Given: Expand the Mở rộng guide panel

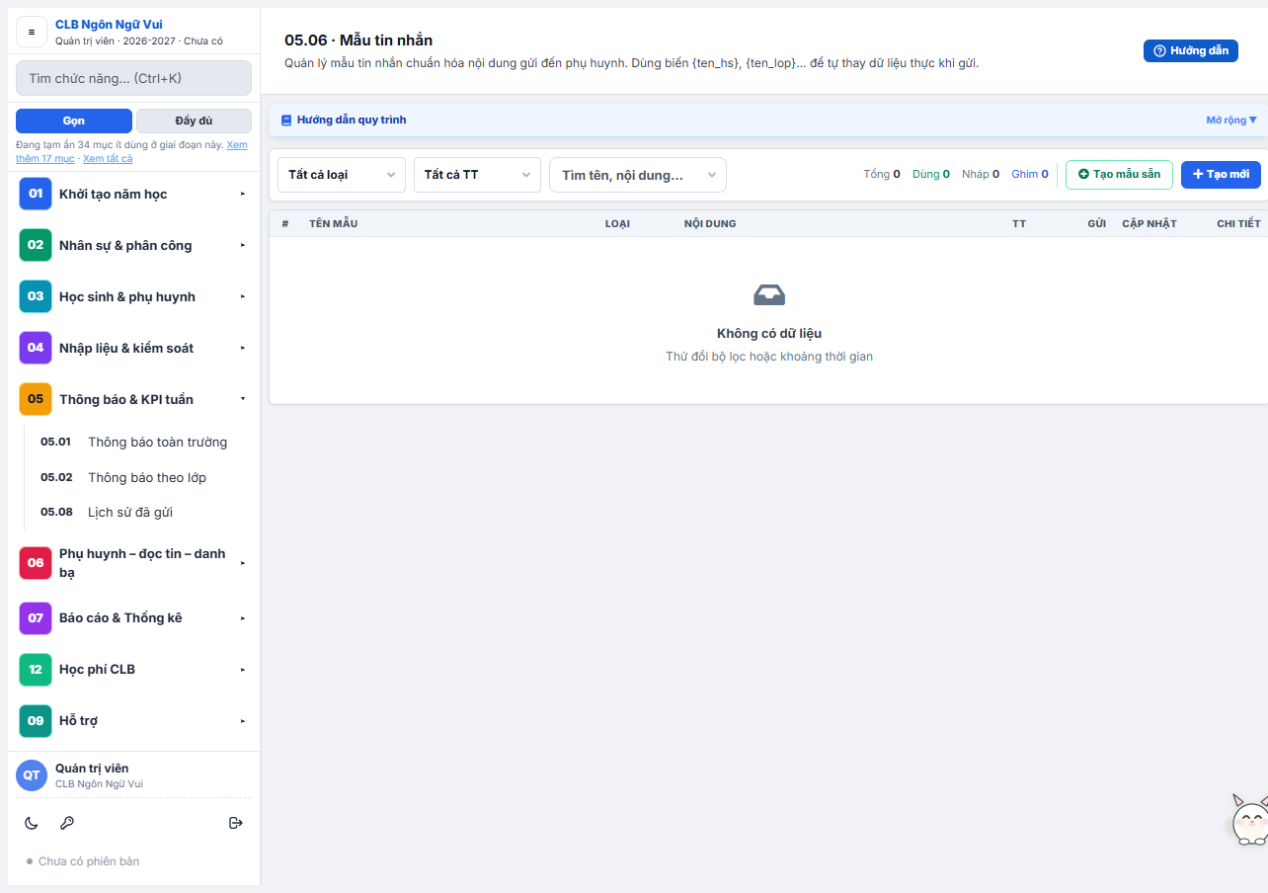Looking at the screenshot, I should tap(1231, 121).
